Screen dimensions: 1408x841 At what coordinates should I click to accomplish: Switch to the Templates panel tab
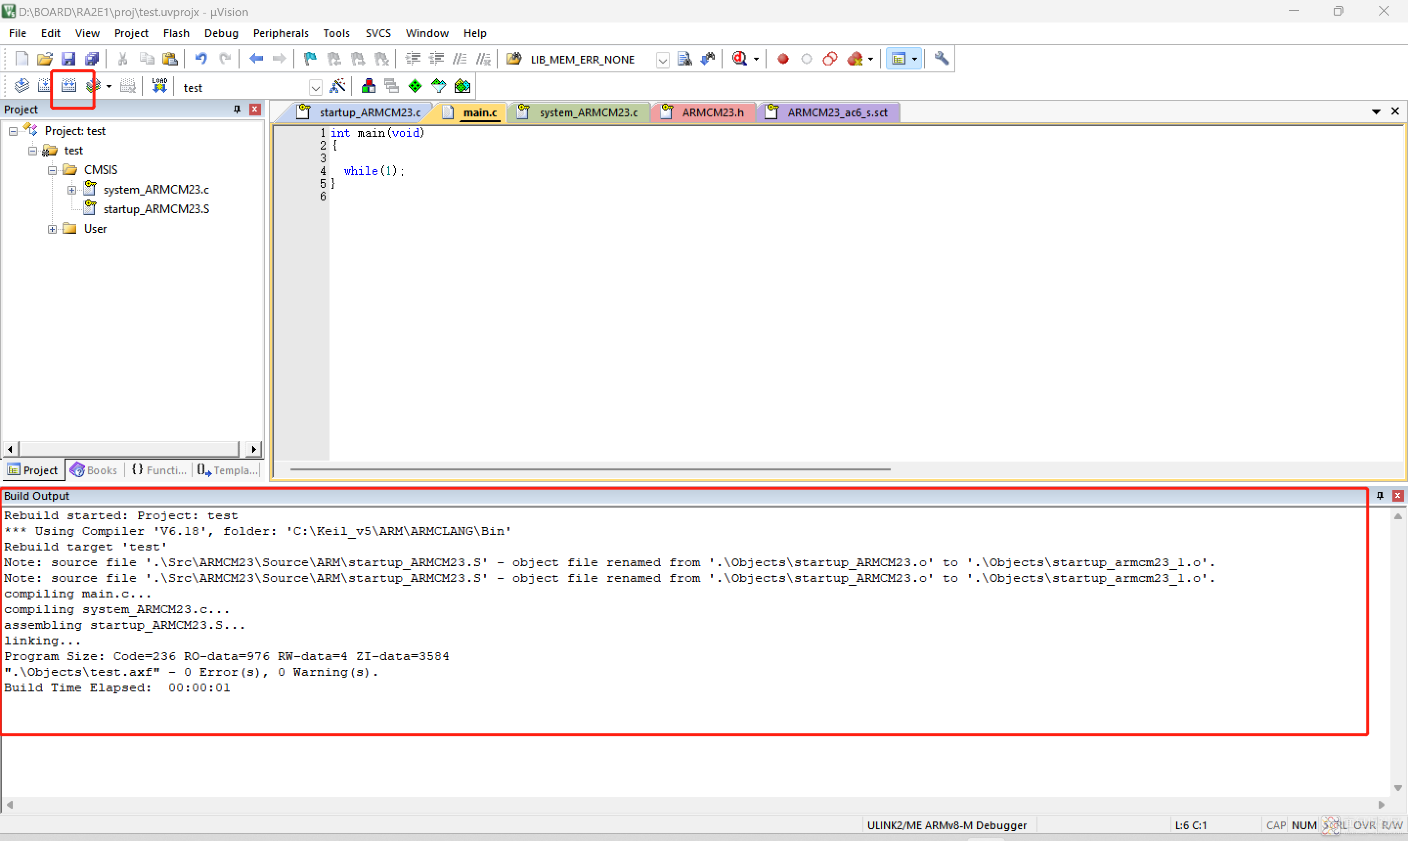pos(227,470)
